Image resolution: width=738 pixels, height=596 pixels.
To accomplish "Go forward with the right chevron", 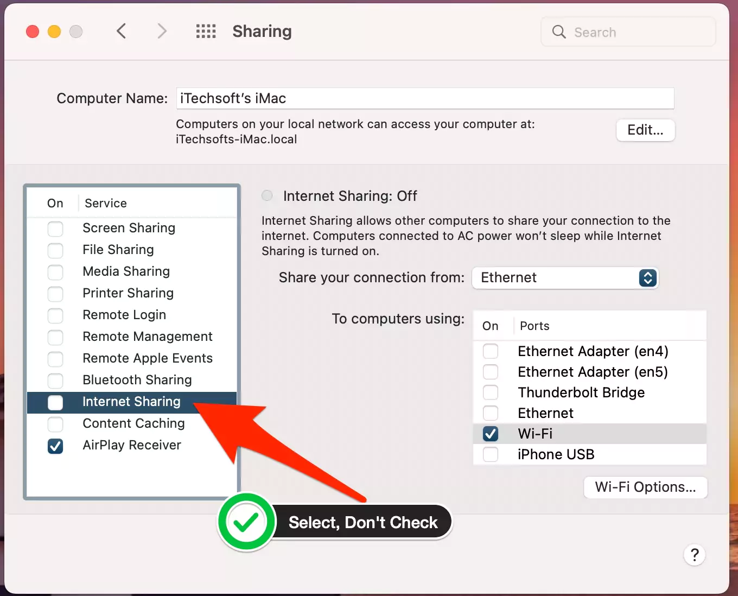I will pyautogui.click(x=162, y=31).
